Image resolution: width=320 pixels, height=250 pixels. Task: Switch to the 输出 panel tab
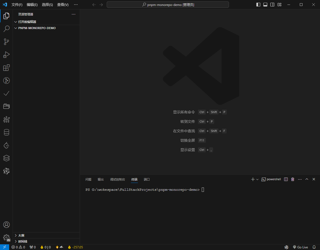coord(101,179)
